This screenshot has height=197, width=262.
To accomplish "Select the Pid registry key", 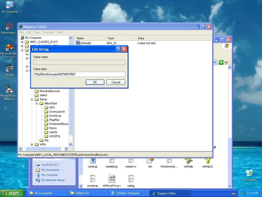I will tap(46, 140).
